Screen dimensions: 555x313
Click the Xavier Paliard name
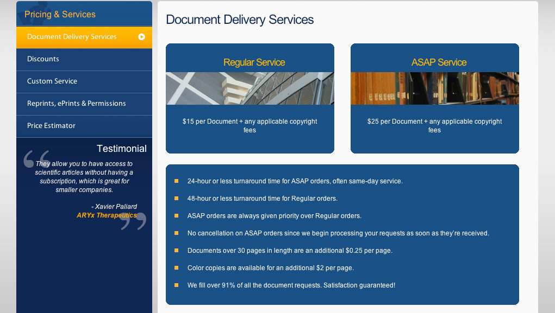pos(116,206)
